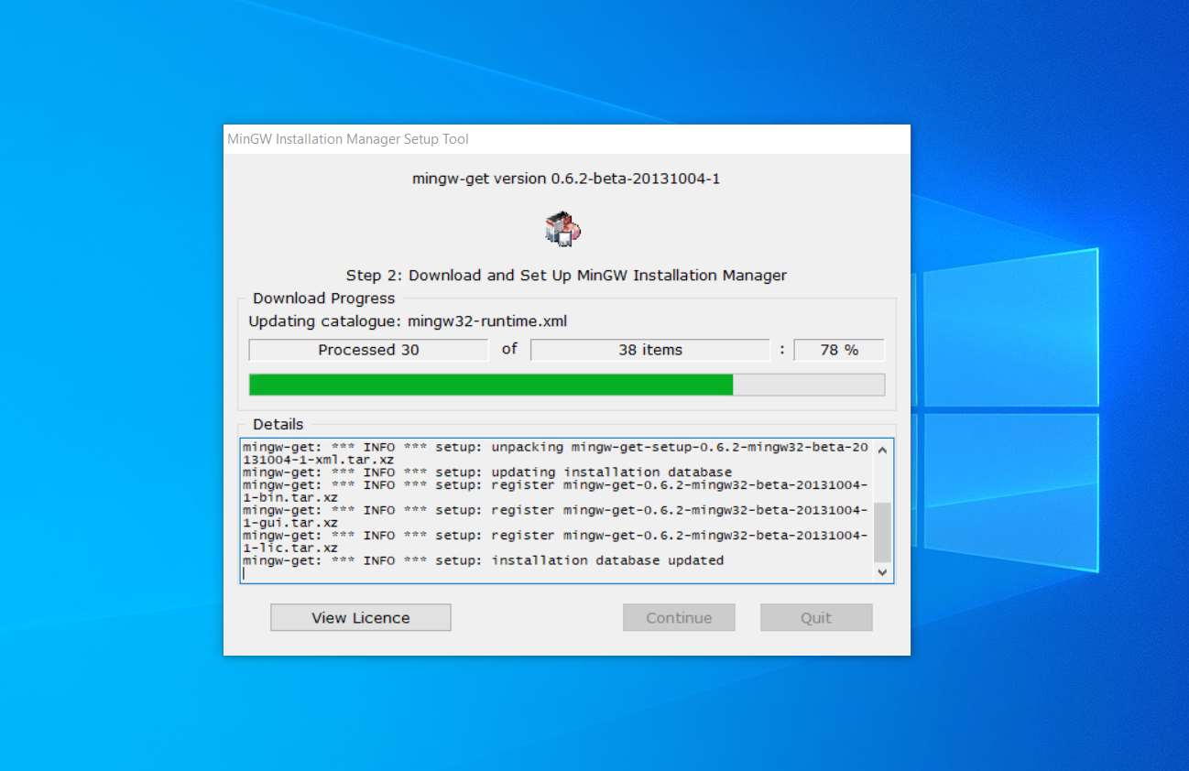Viewport: 1189px width, 771px height.
Task: Select the '38 items' total field
Action: [x=650, y=350]
